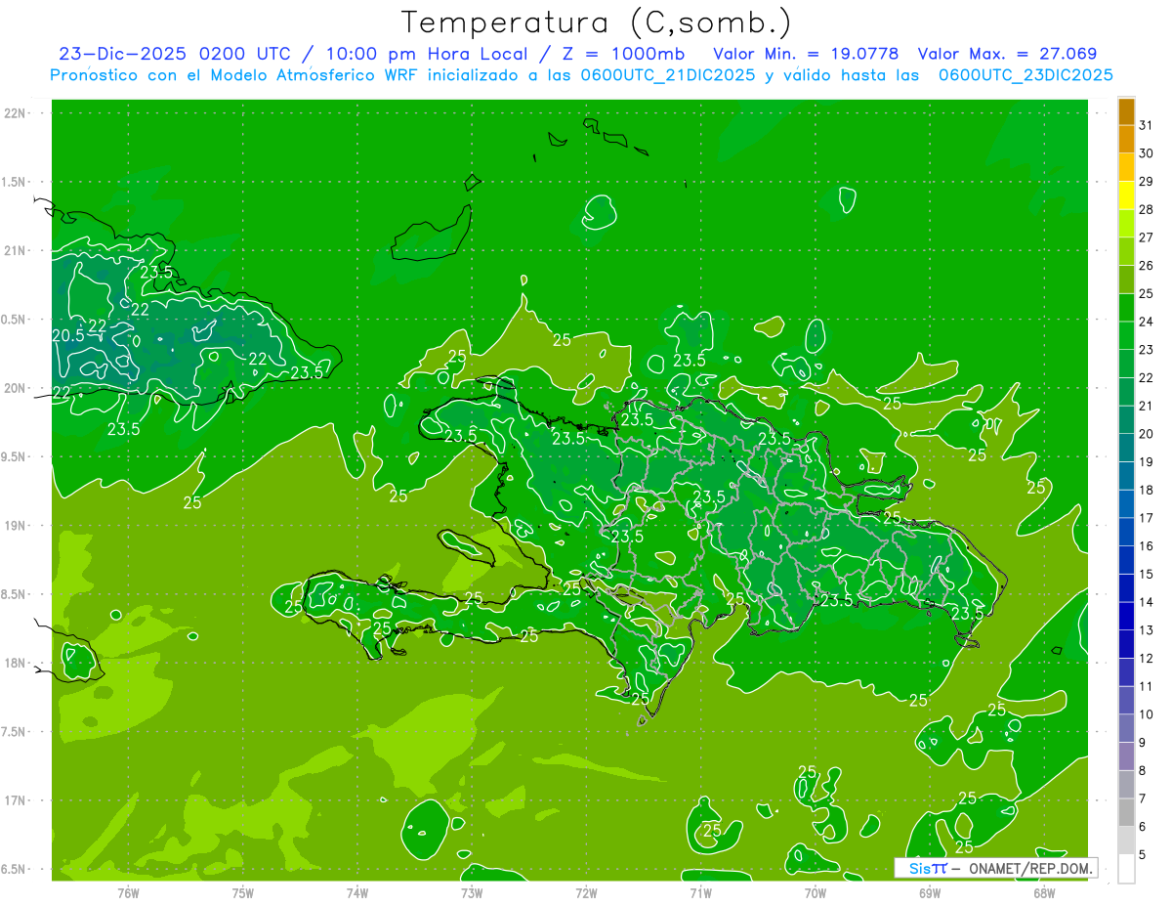Viewport: 1172px width, 906px height.
Task: Click the 69W longitude label
Action: (930, 893)
